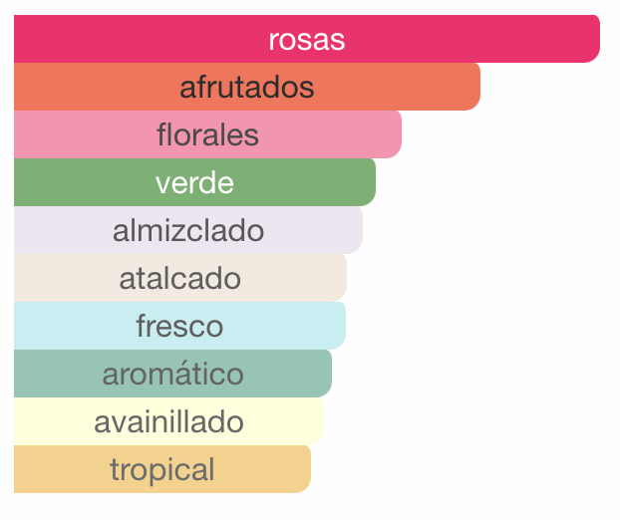
Task: Click the 'afrutados' text label
Action: pyautogui.click(x=247, y=87)
